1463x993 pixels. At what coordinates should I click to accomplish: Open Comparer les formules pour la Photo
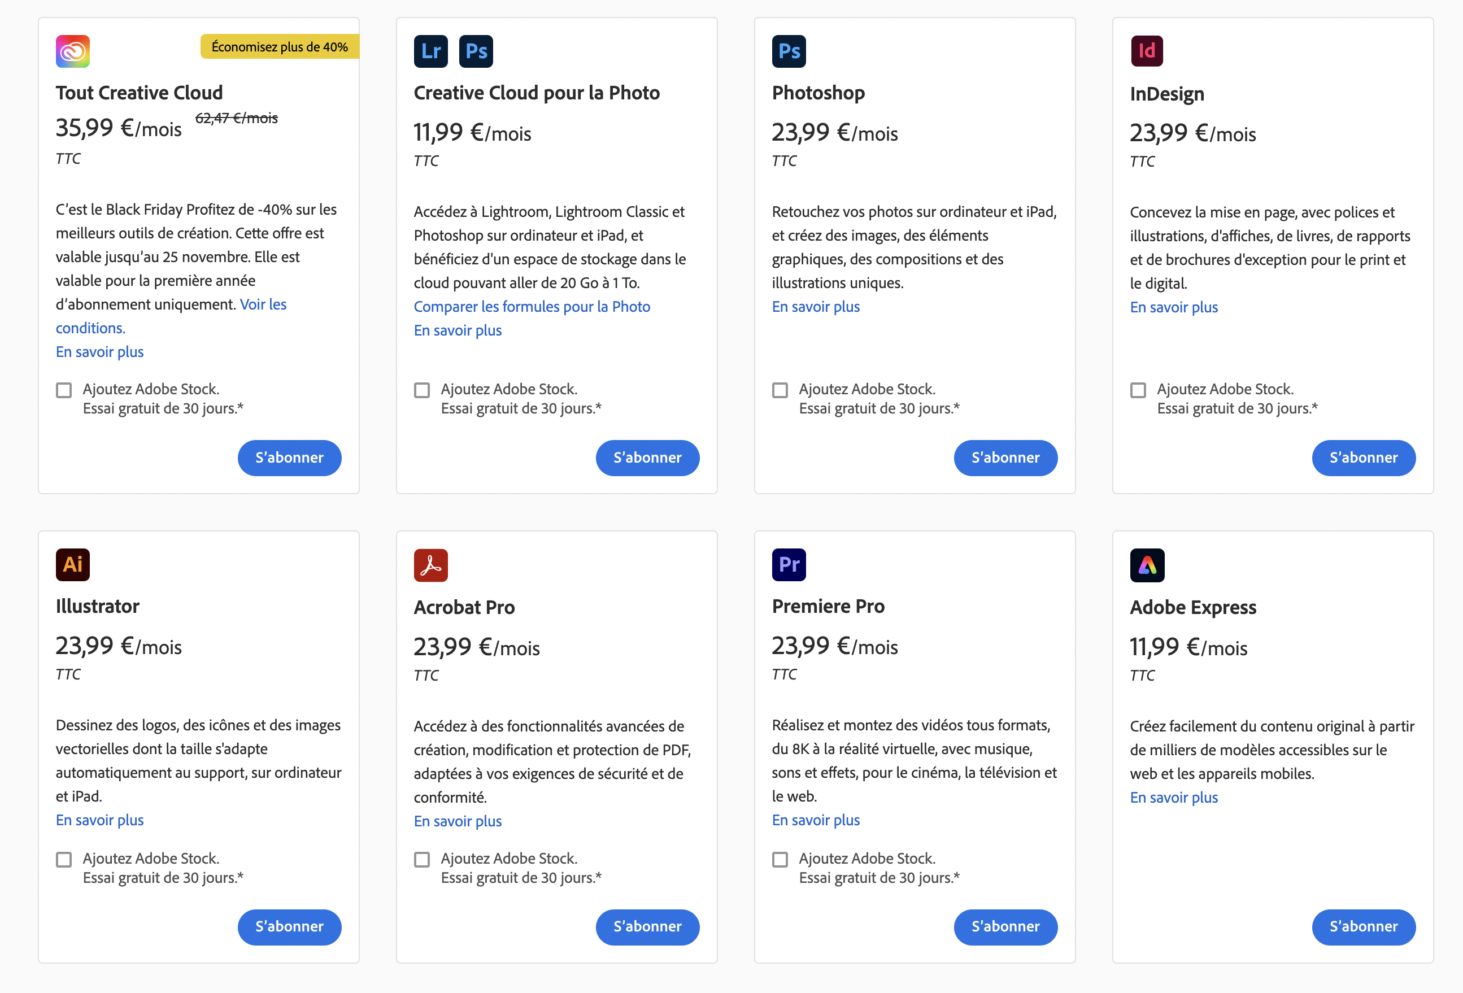532,307
